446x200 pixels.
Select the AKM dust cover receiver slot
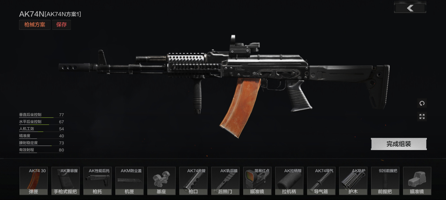tap(129, 181)
